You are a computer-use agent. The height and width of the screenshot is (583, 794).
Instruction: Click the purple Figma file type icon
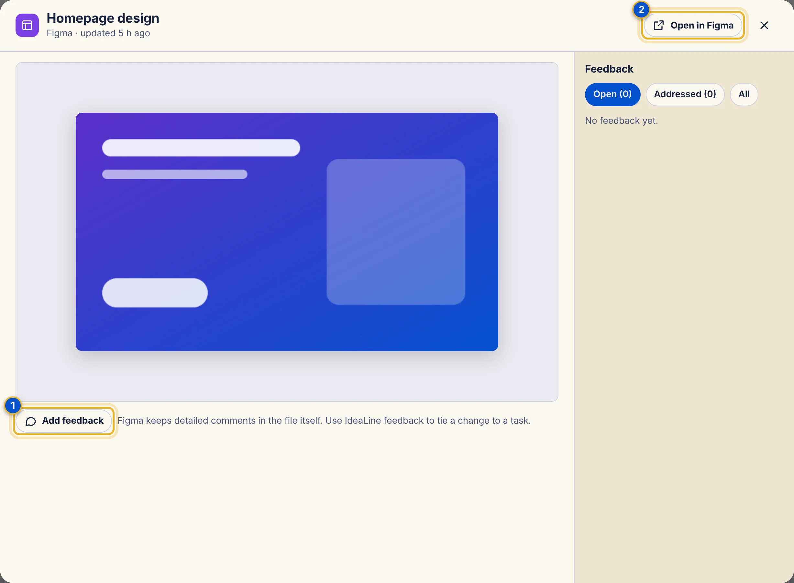coord(27,25)
